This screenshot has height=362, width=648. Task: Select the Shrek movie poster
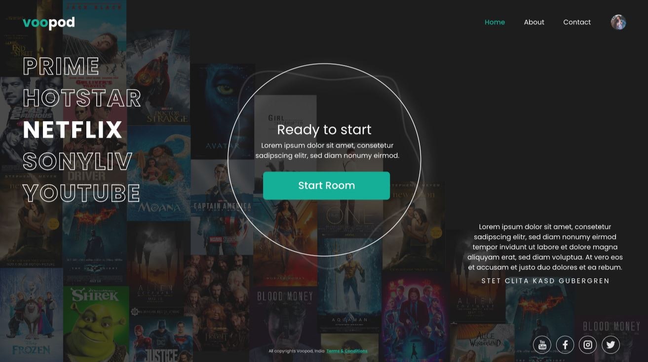(x=96, y=324)
